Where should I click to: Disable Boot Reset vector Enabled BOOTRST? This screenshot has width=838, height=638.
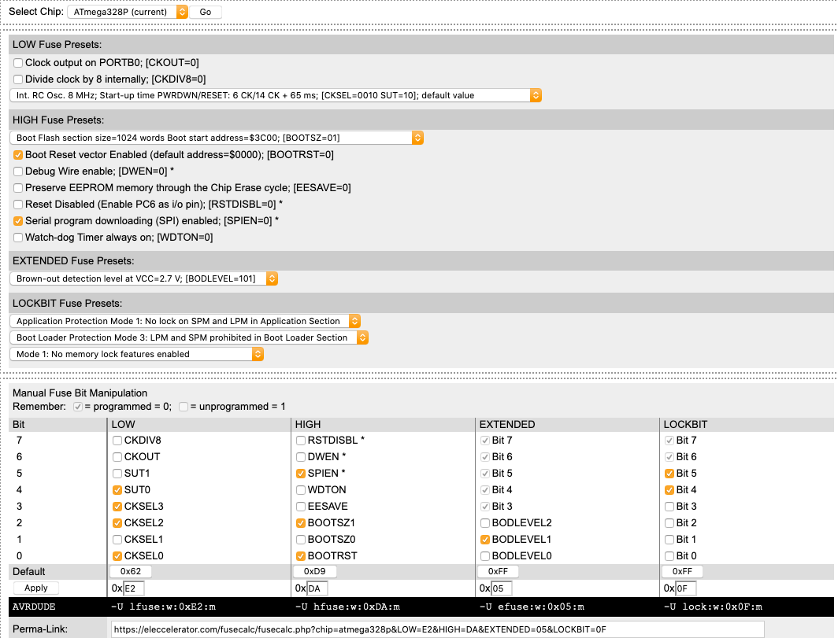click(17, 155)
